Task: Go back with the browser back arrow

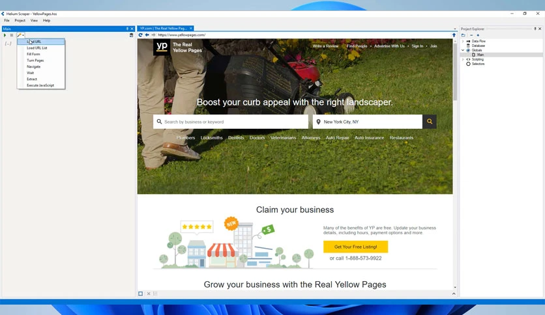Action: coord(147,35)
